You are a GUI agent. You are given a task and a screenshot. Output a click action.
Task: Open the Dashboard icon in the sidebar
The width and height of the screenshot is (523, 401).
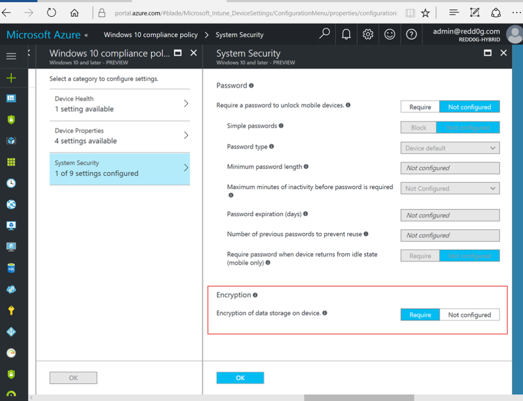(x=11, y=98)
